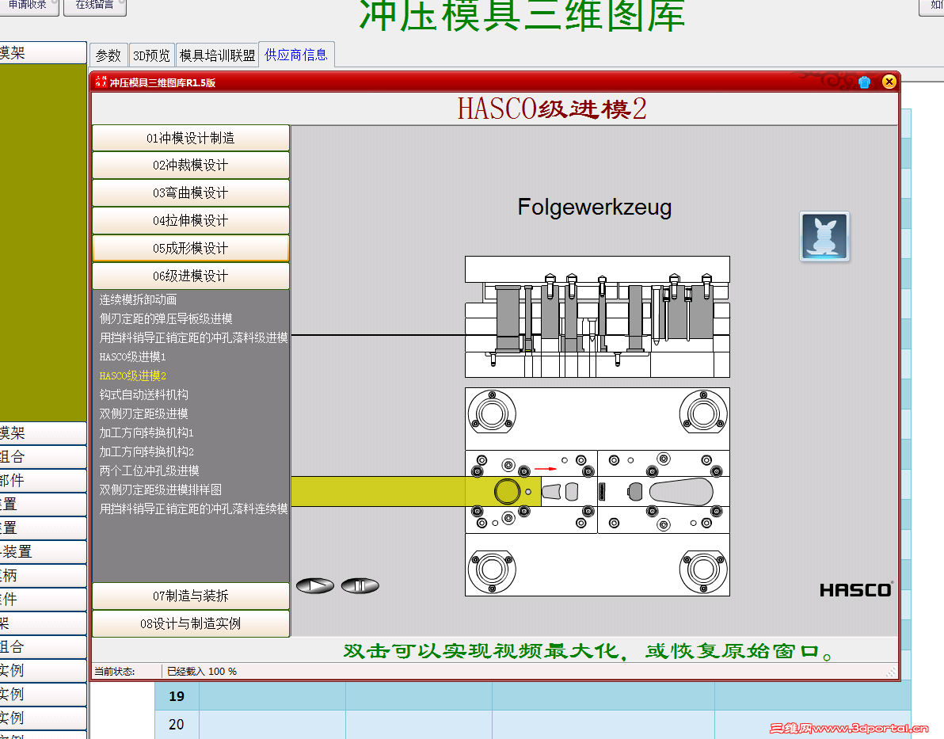
Task: Click the 申请收录 button at top
Action: coord(29,6)
